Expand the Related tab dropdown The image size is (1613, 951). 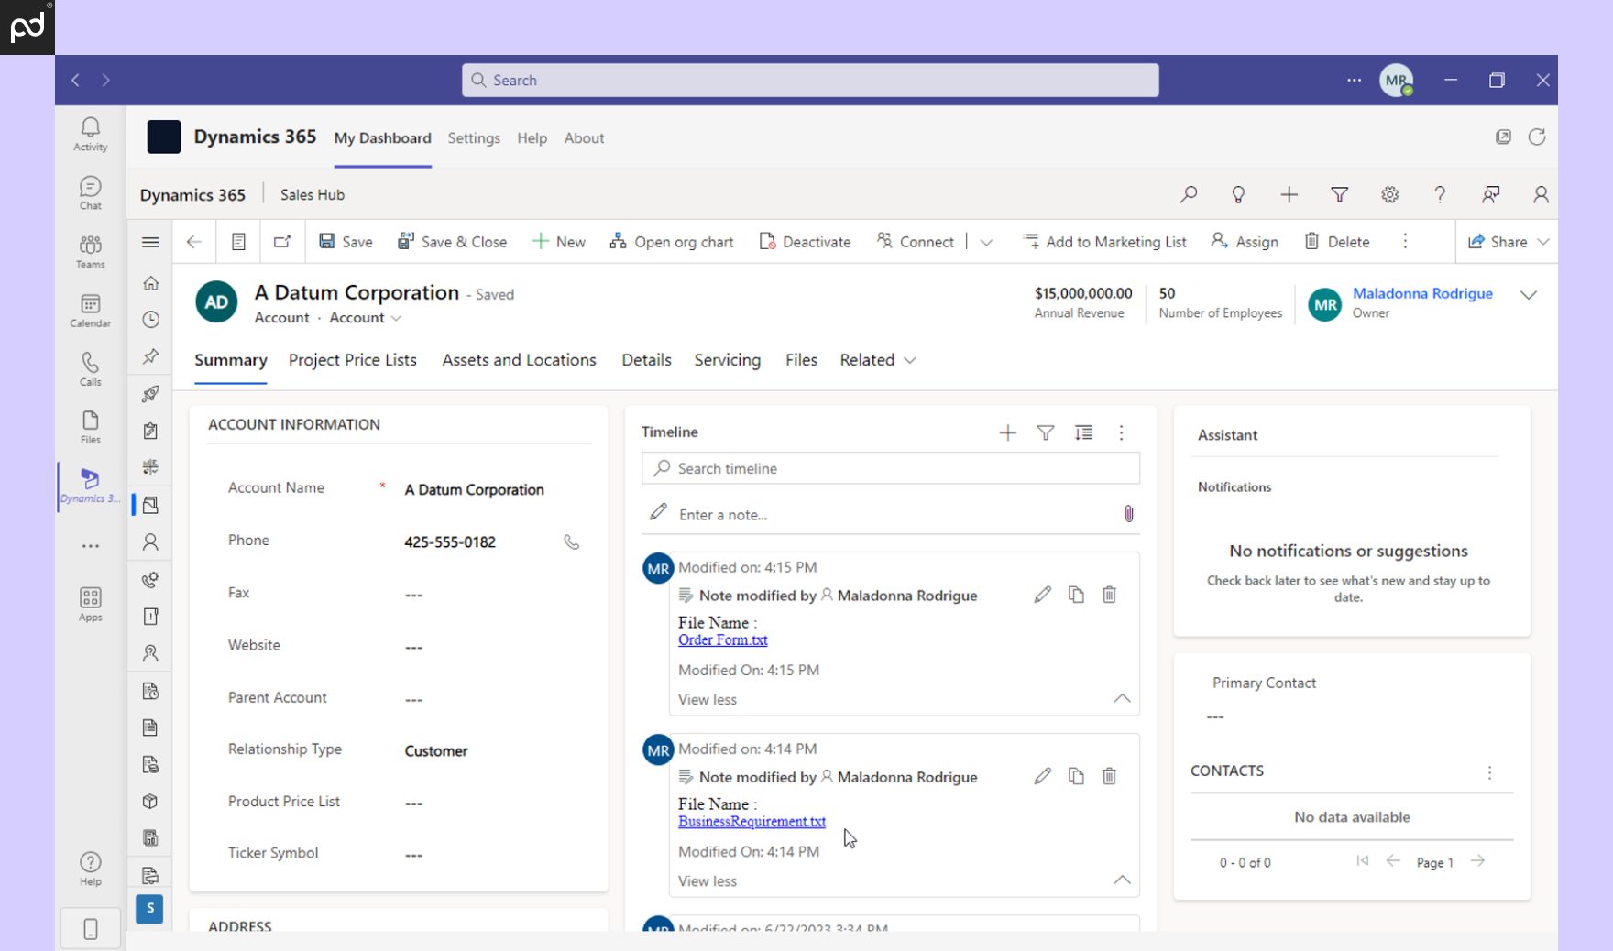coord(909,360)
